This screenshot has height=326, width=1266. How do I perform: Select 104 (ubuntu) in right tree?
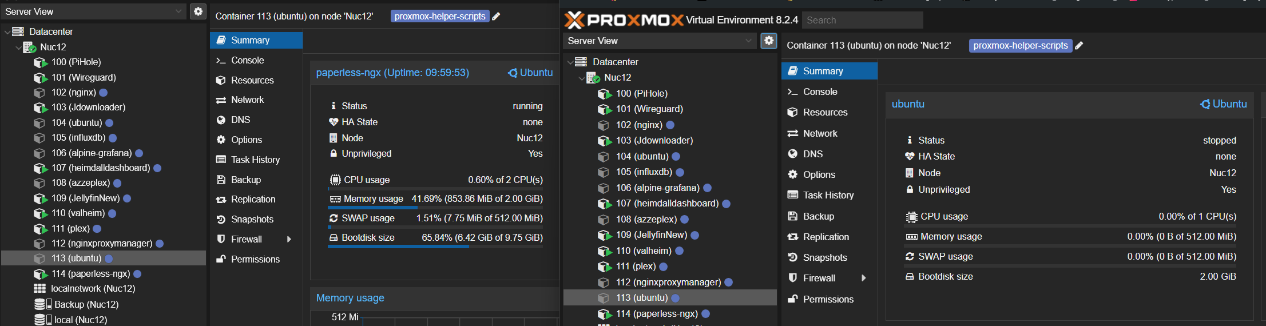coord(642,156)
